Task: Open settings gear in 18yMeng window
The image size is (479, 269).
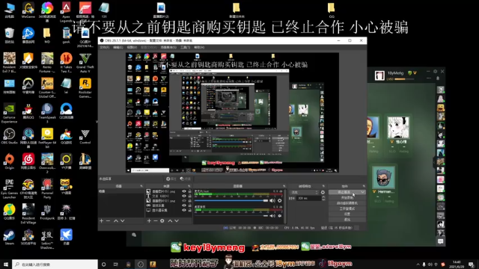Action: (436, 72)
